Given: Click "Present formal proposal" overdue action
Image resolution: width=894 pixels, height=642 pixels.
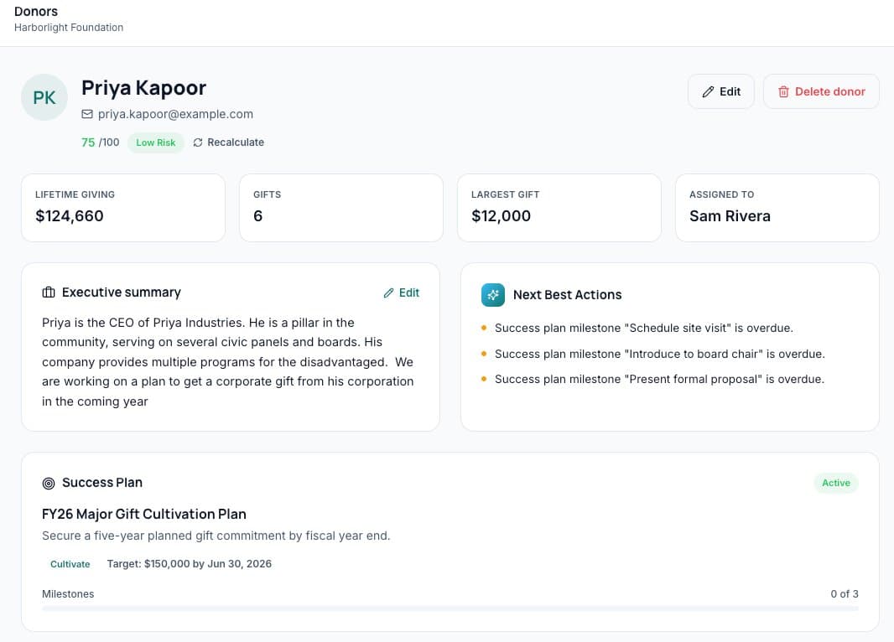Looking at the screenshot, I should click(x=660, y=380).
